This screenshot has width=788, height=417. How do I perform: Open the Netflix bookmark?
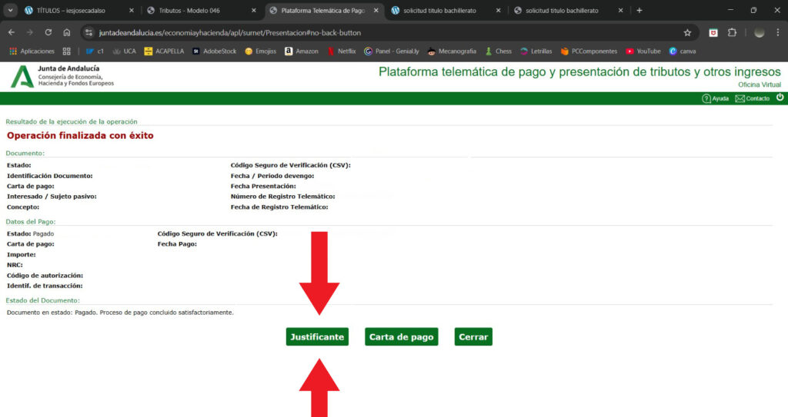click(x=341, y=51)
